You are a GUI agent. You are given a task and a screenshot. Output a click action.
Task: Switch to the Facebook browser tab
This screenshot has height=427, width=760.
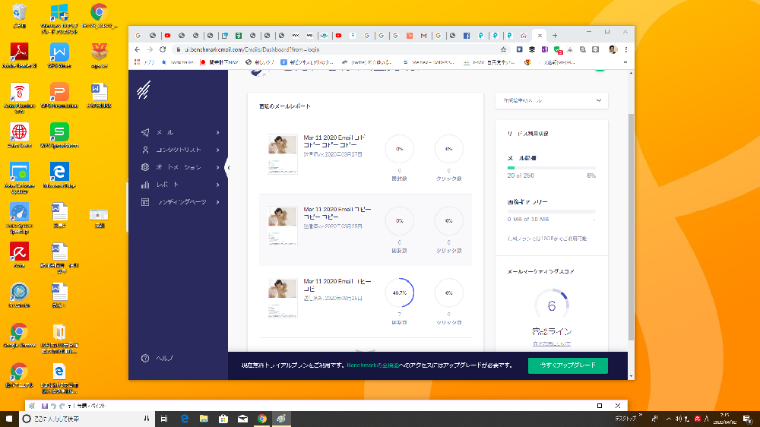[x=467, y=36]
